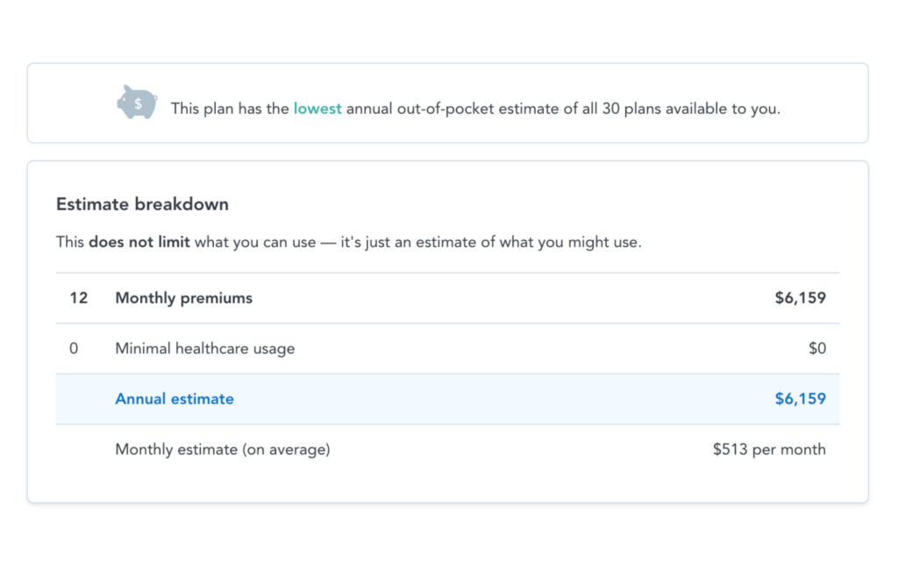Click the highlighted annual estimate row background
The image size is (898, 566).
(448, 399)
